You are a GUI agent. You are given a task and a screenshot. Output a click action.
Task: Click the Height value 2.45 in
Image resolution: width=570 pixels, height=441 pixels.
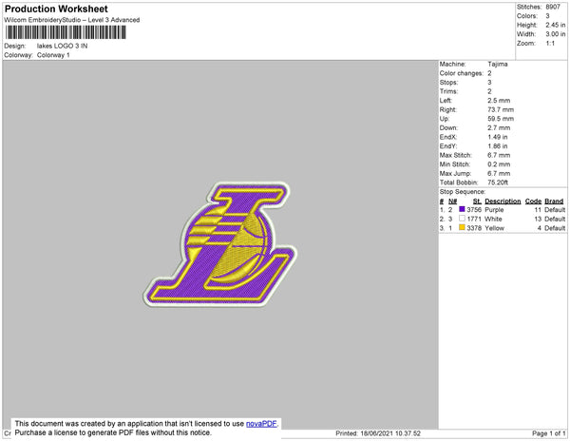pyautogui.click(x=555, y=25)
